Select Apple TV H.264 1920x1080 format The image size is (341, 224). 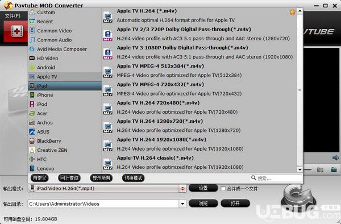pyautogui.click(x=199, y=144)
